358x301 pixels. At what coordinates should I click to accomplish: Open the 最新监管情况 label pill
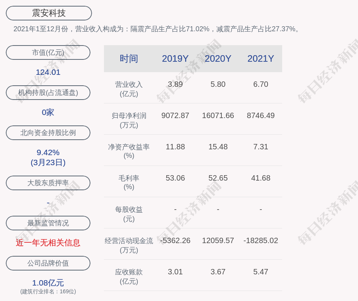(48, 223)
